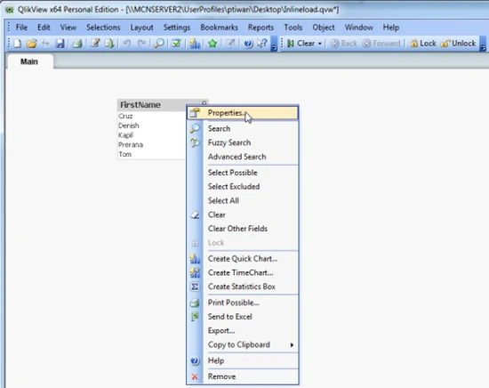Viewport: 489px width, 388px height.
Task: Choose Advanced Search in context menu
Action: click(243, 157)
